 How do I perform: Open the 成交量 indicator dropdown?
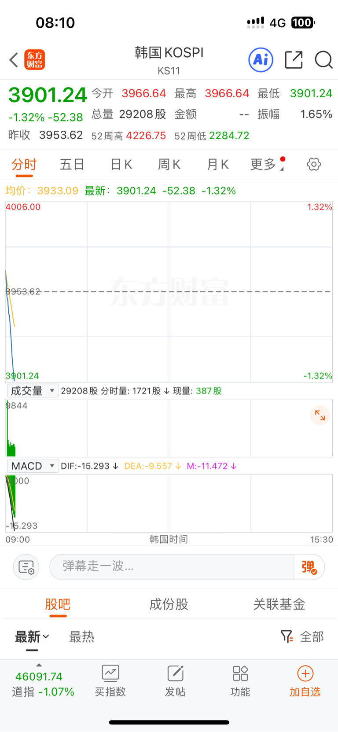point(33,391)
